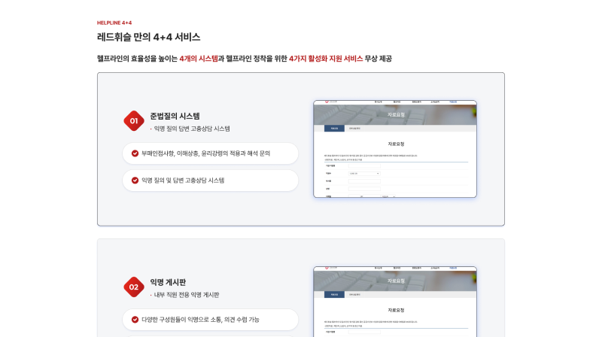Viewport: 602px width, 337px height.
Task: Click the 다양한 구성원들이 익명으로 소통 pill
Action: (211, 320)
